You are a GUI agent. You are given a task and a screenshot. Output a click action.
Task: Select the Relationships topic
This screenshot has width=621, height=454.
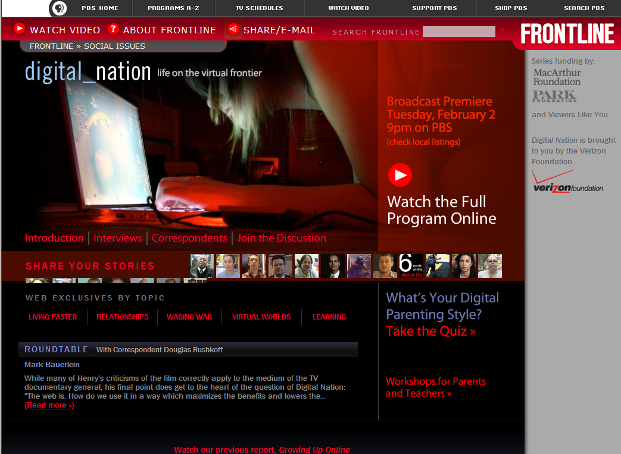[123, 317]
